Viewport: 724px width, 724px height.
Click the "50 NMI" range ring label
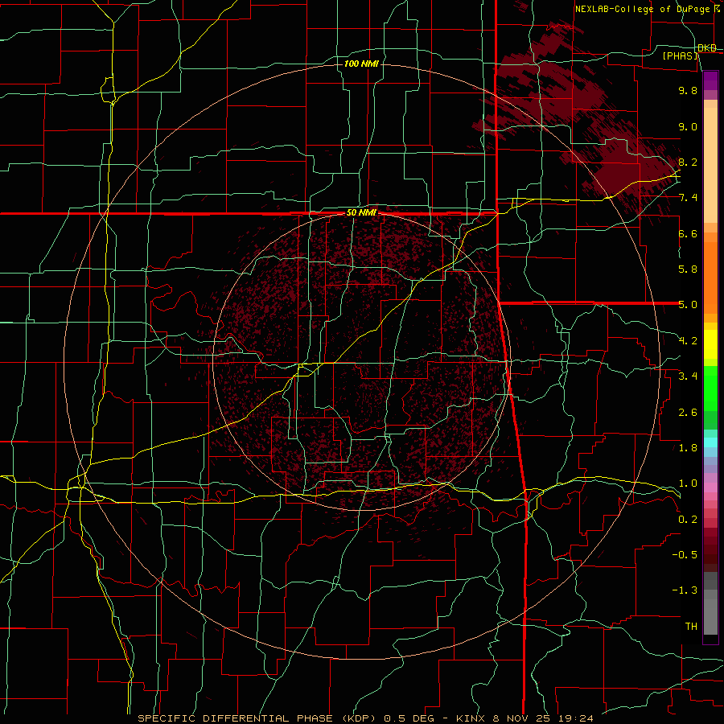[361, 213]
